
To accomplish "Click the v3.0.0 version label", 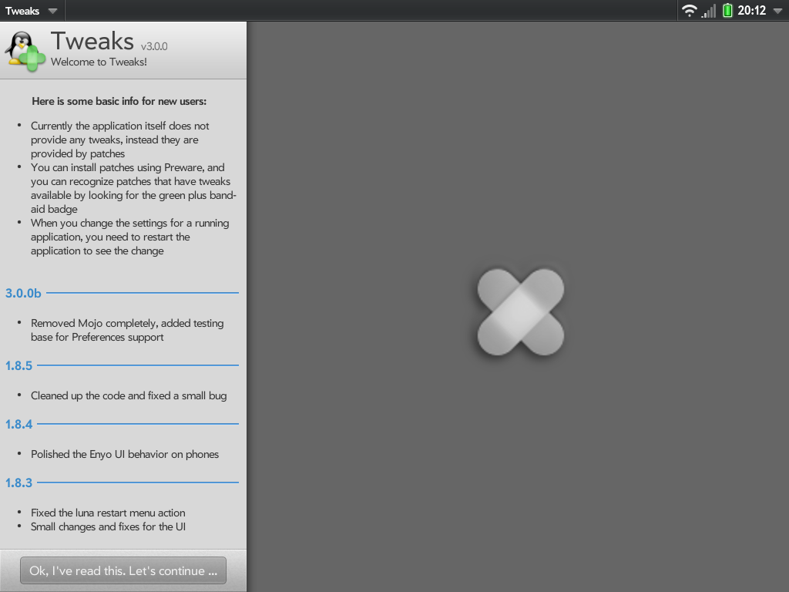I will [x=154, y=46].
